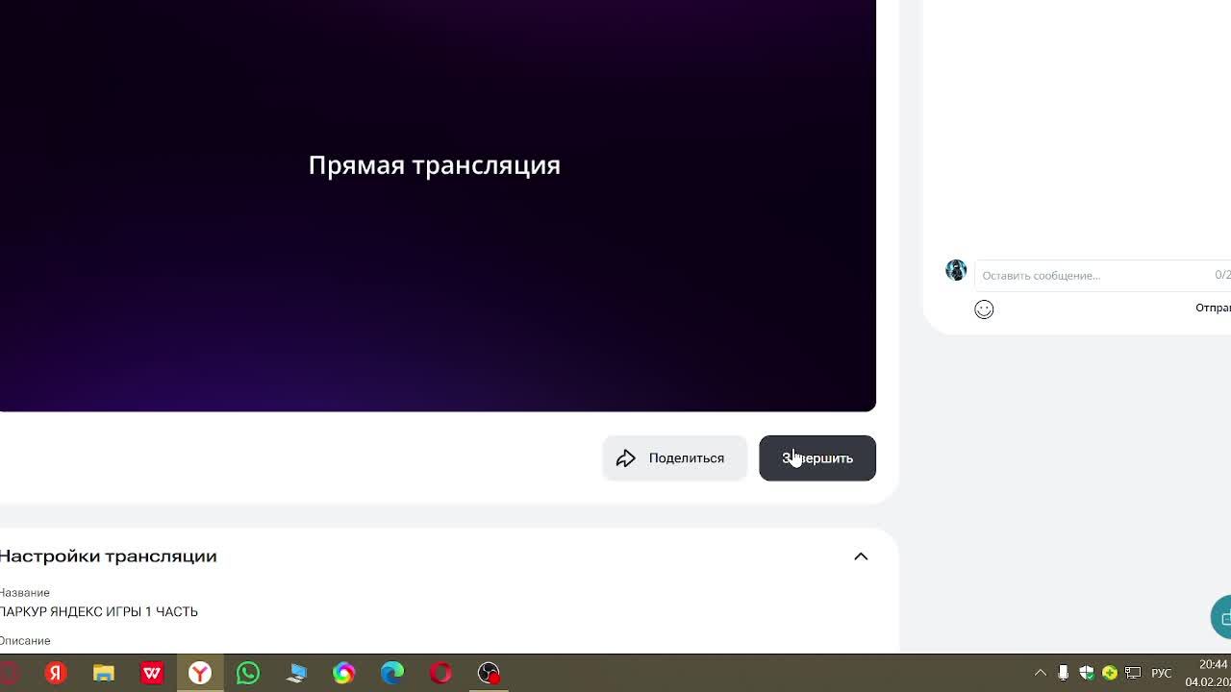
Task: Switch to OBS Studio in taskbar
Action: [x=489, y=673]
